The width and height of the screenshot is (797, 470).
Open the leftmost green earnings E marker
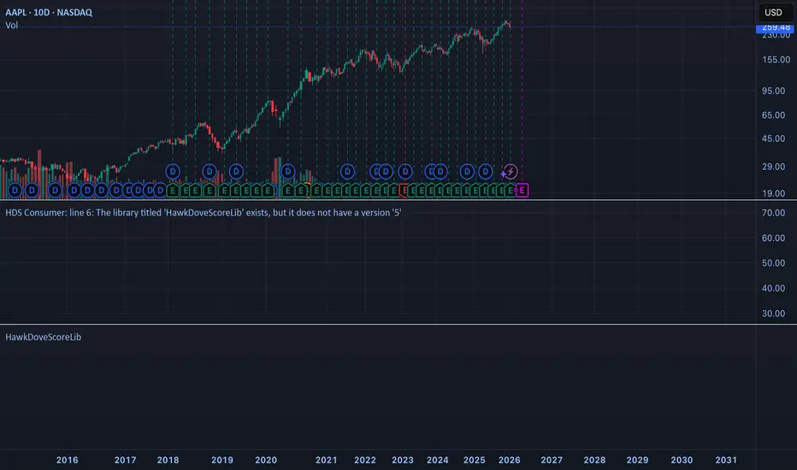pos(172,190)
